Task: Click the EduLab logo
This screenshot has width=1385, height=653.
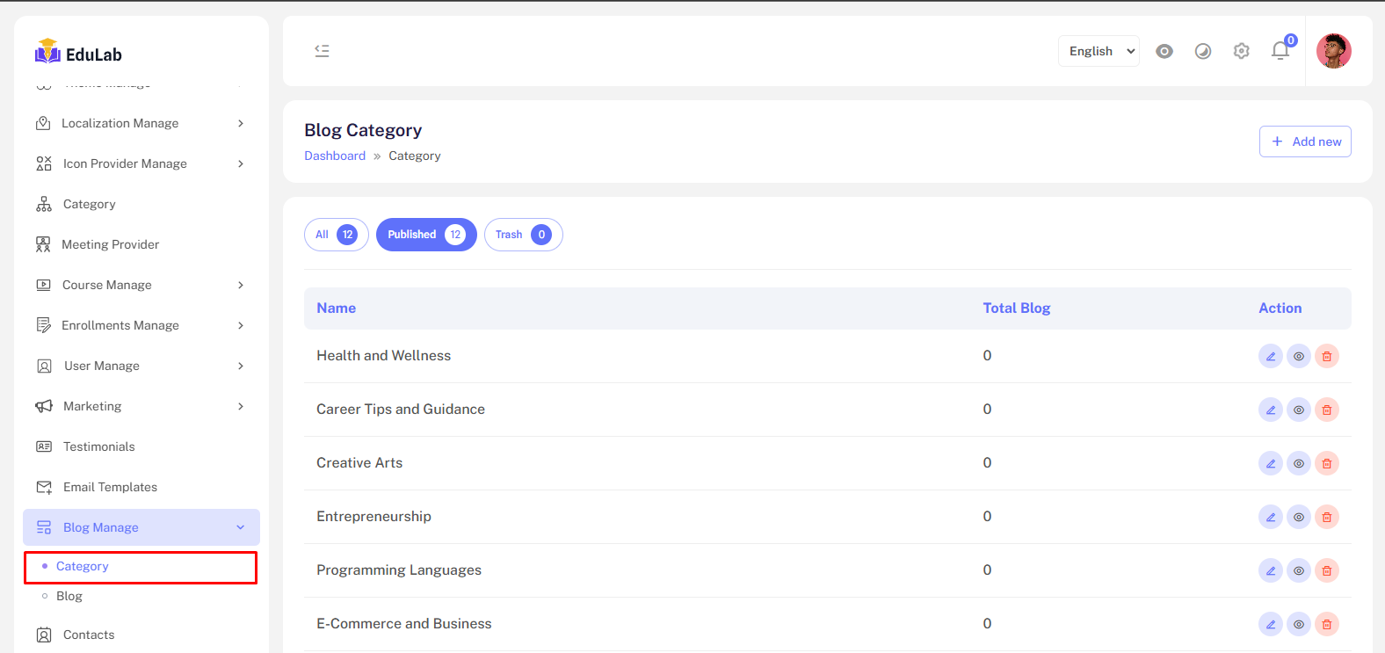Action: (x=79, y=54)
